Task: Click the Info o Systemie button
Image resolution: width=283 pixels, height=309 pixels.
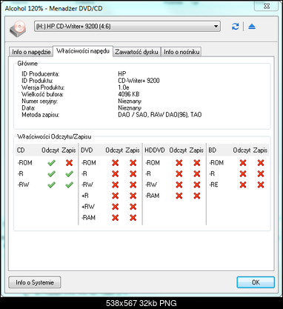Action: (x=35, y=282)
